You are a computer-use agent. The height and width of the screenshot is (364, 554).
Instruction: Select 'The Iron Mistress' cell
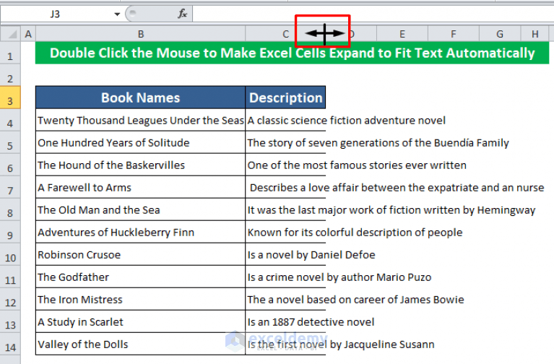point(141,299)
